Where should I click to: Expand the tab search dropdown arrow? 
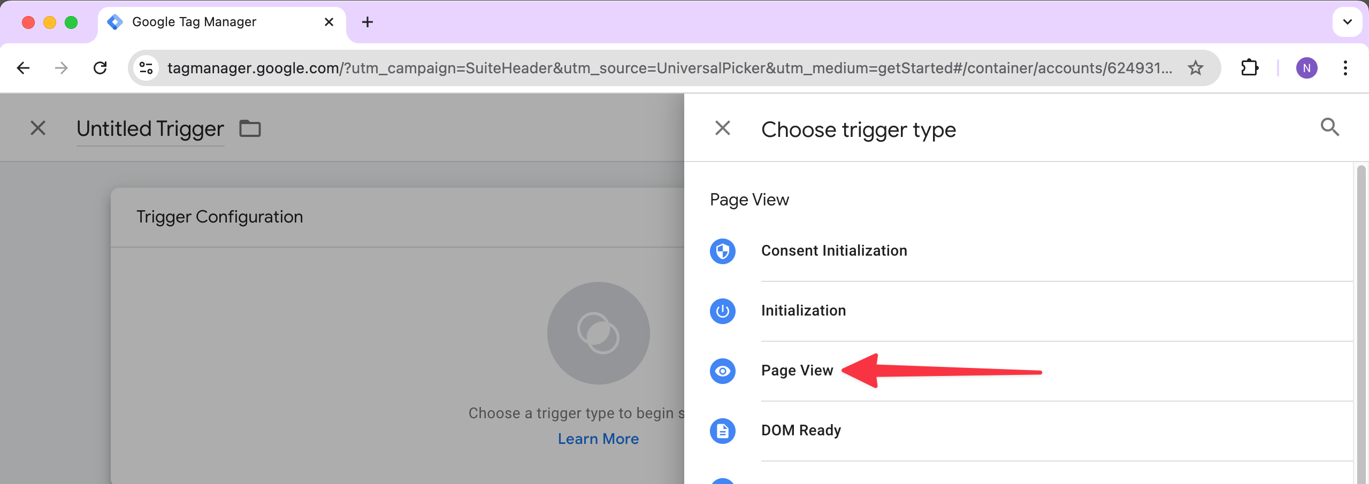click(x=1347, y=22)
